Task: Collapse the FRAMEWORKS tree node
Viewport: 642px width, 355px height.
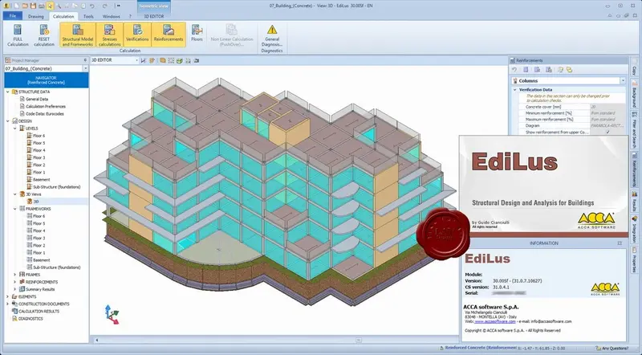Action: coord(15,209)
